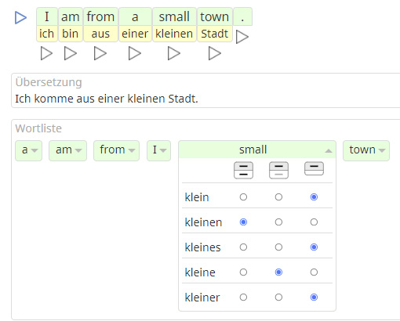Select first radio option for 'kleine'
400x321 pixels.
[x=243, y=272]
